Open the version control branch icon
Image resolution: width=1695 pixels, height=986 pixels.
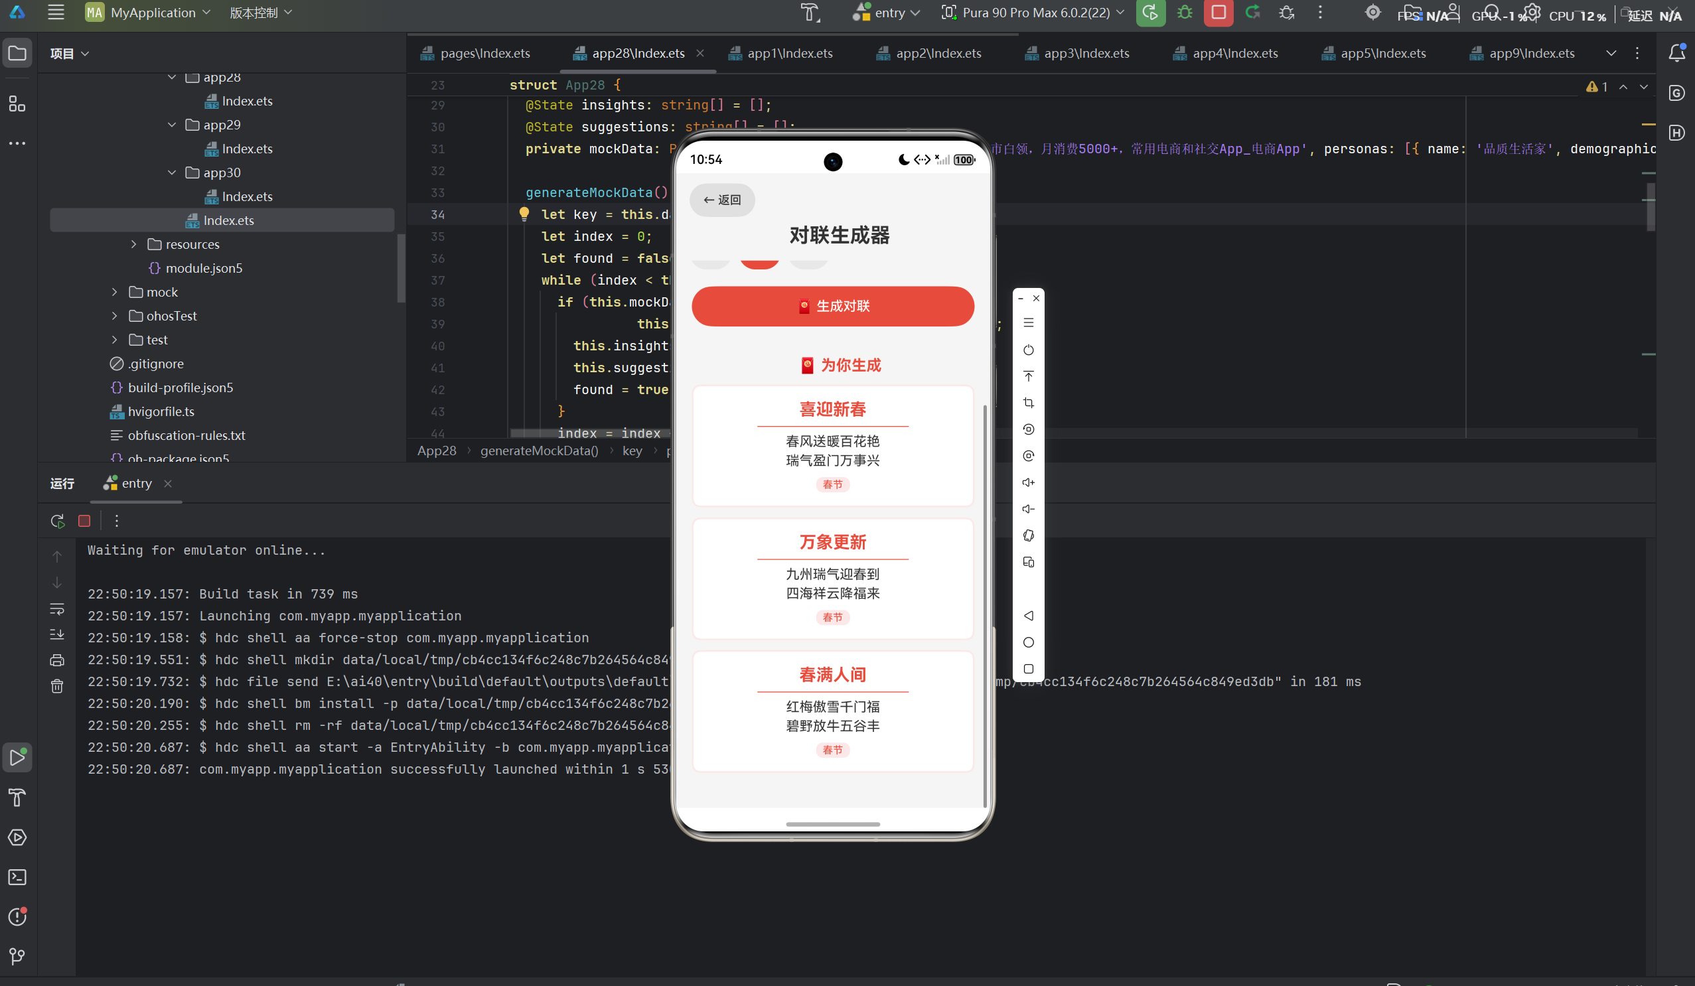pyautogui.click(x=17, y=956)
